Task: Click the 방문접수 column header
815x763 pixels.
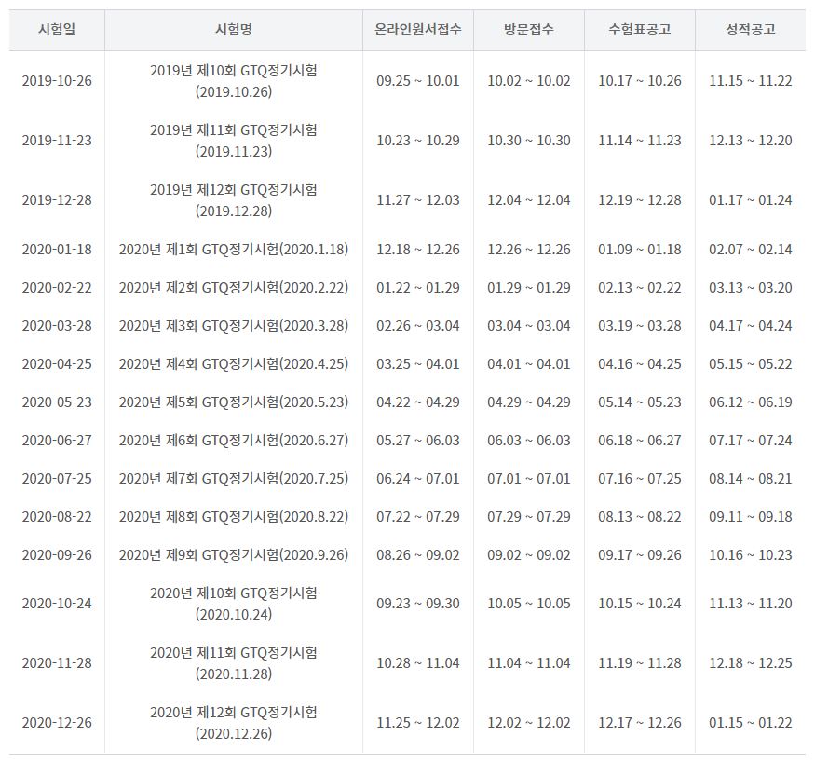Action: point(529,29)
